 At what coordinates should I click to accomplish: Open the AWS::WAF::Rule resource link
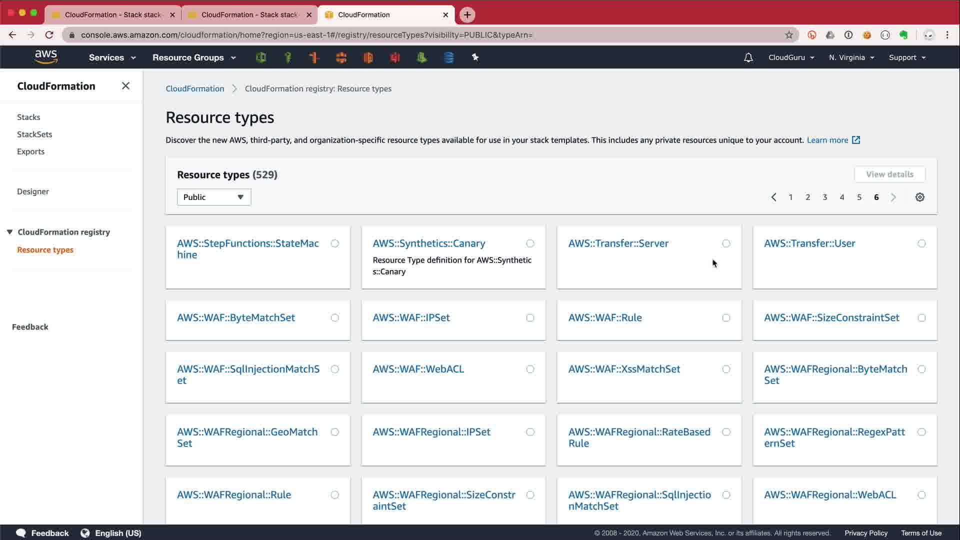coord(604,317)
